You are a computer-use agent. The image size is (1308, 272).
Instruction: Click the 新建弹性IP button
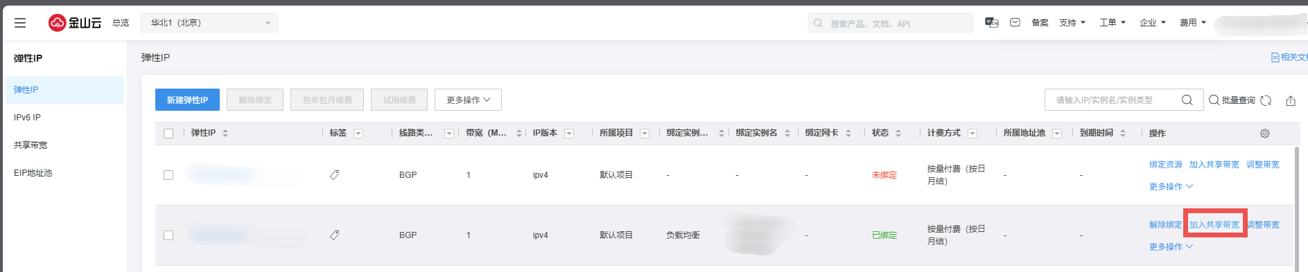pyautogui.click(x=187, y=100)
